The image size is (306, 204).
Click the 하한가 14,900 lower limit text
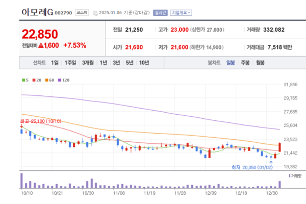[207, 47]
